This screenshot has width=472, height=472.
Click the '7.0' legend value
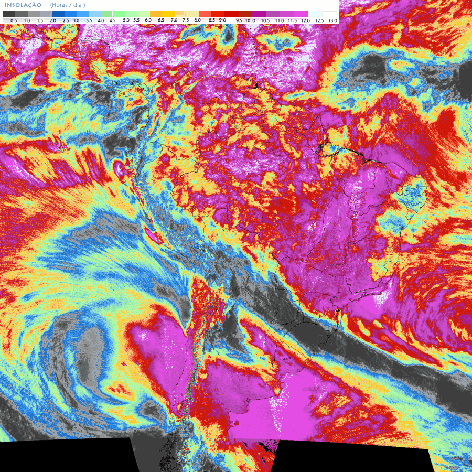coord(174,20)
